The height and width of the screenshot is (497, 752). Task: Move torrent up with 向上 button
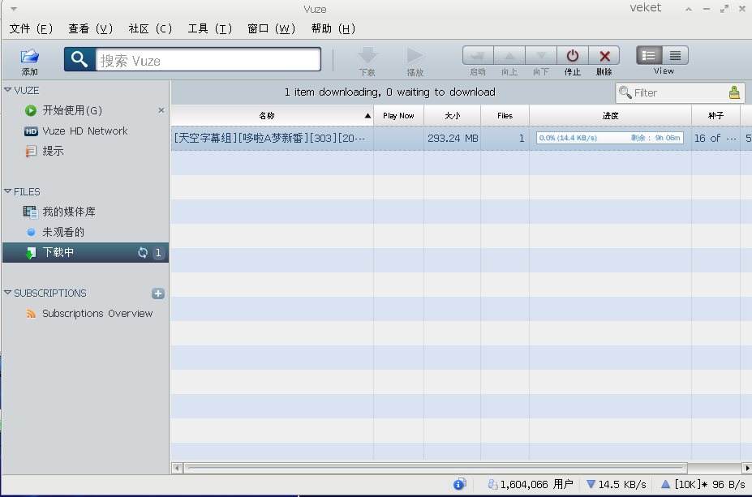pyautogui.click(x=509, y=55)
